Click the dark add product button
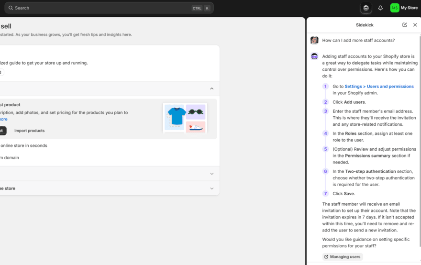This screenshot has width=421, height=265. tap(2, 131)
